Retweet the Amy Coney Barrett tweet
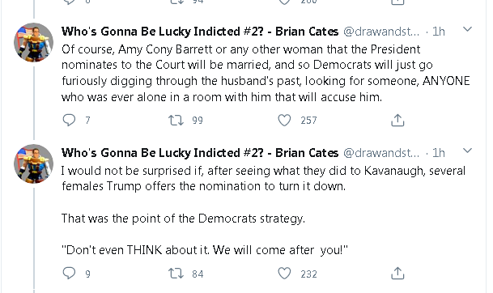493x293 pixels. [176, 120]
